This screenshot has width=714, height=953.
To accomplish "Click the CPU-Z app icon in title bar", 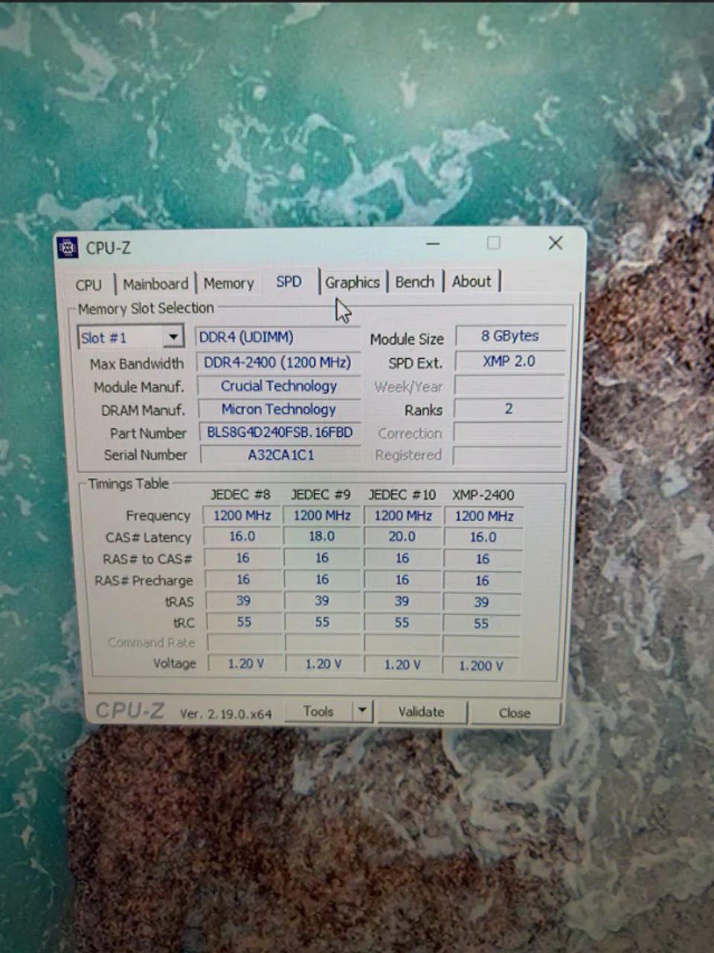I will [x=68, y=247].
